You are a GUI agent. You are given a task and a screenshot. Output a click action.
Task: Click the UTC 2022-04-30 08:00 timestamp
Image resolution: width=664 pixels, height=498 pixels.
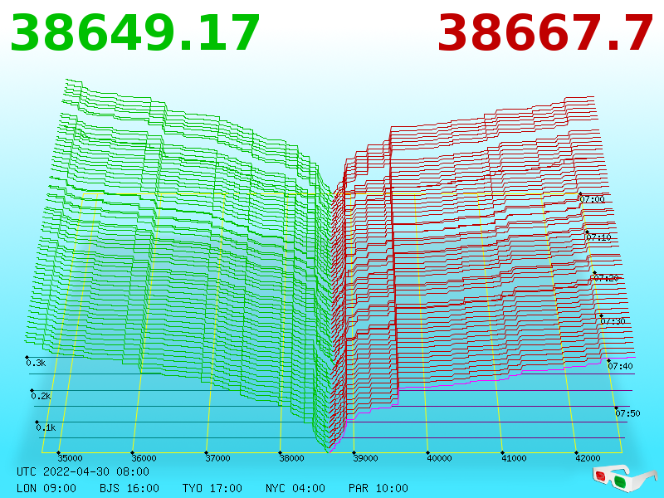(x=83, y=471)
